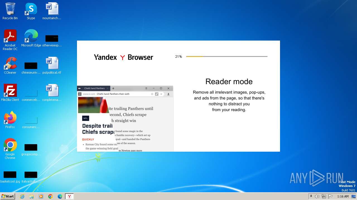Click the NFL label in preview

tap(86, 118)
